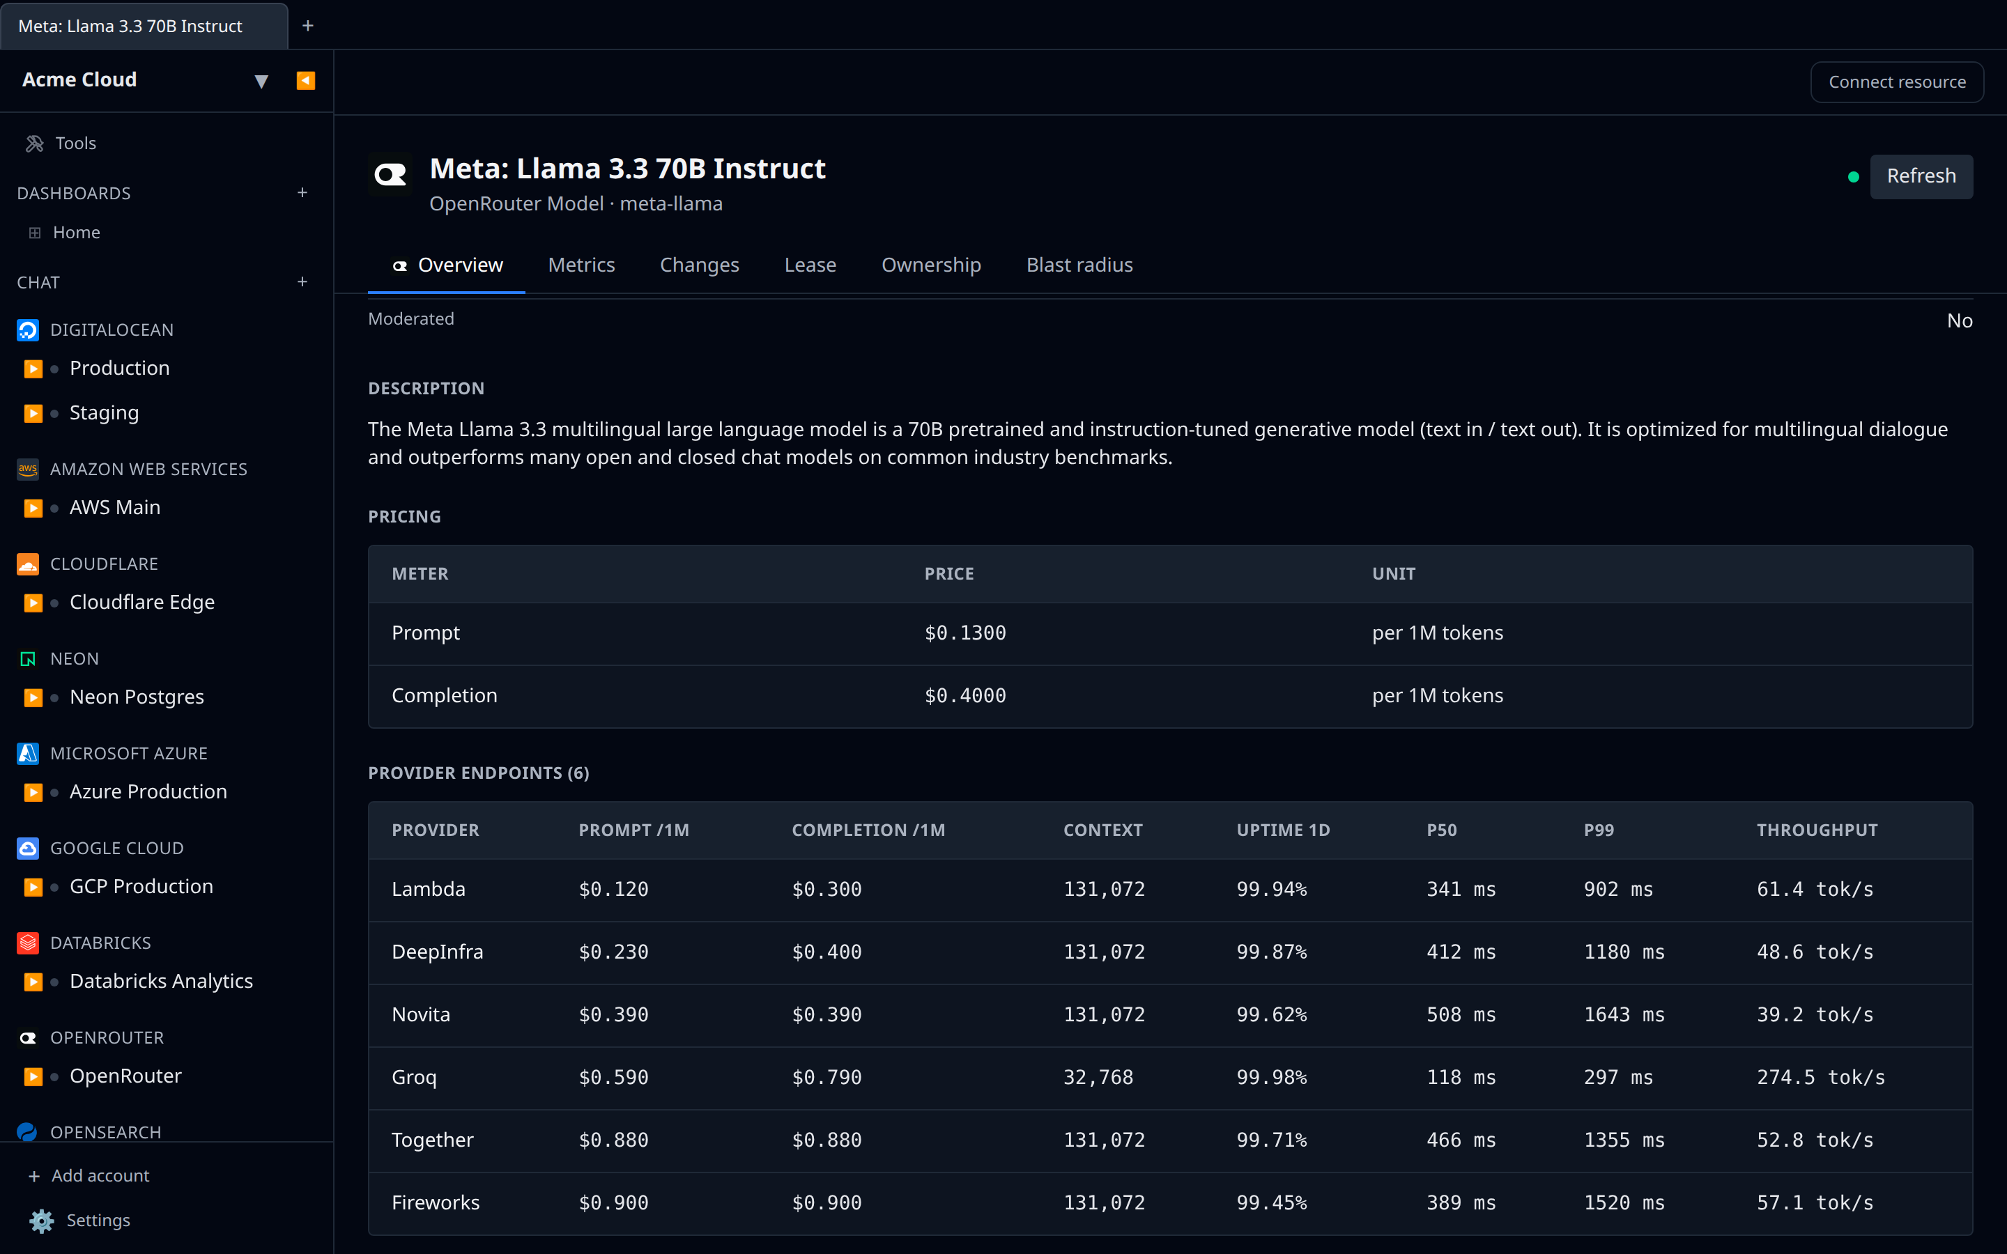
Task: Click the Prompt price $0.1300 cell
Action: coord(964,633)
